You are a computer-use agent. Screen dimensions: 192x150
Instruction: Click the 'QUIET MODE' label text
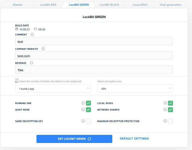click(22, 110)
